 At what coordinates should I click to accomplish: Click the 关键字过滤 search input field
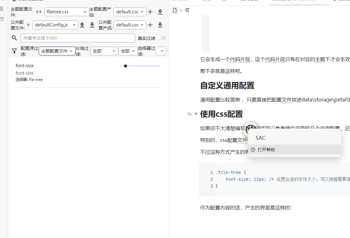78,38
